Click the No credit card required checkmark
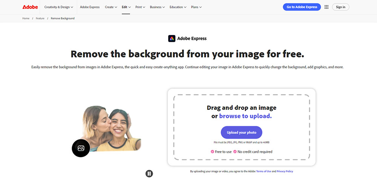 [235, 152]
